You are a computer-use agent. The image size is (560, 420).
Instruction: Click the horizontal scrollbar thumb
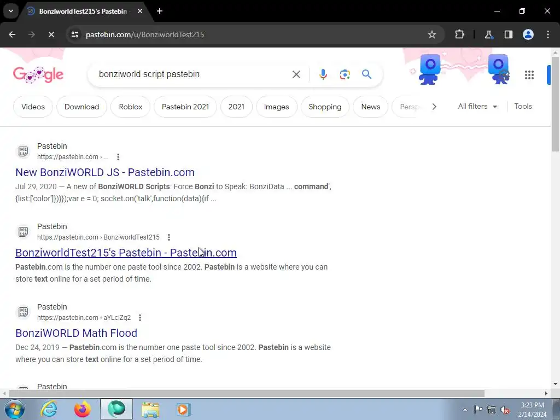pos(247,393)
